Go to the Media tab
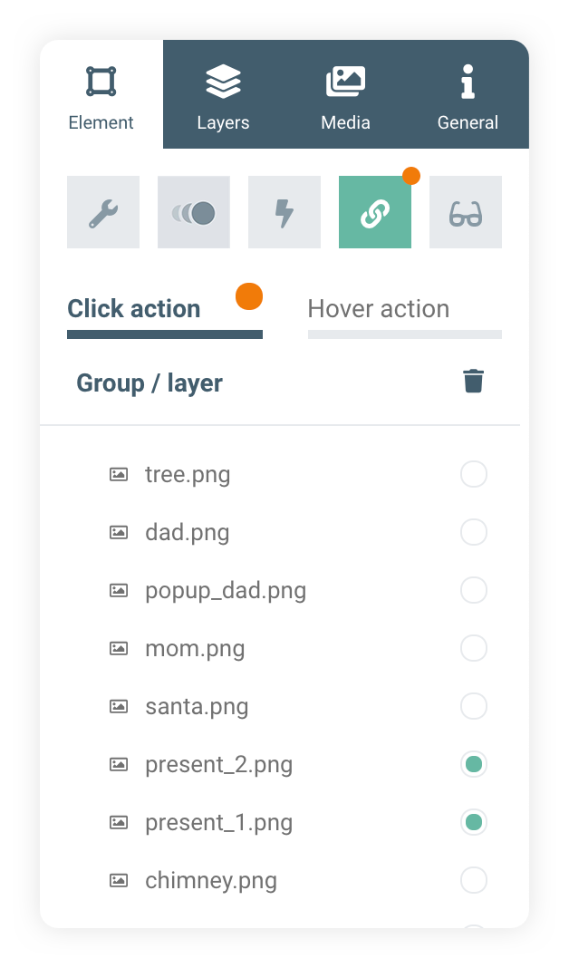569x968 pixels. [x=345, y=95]
